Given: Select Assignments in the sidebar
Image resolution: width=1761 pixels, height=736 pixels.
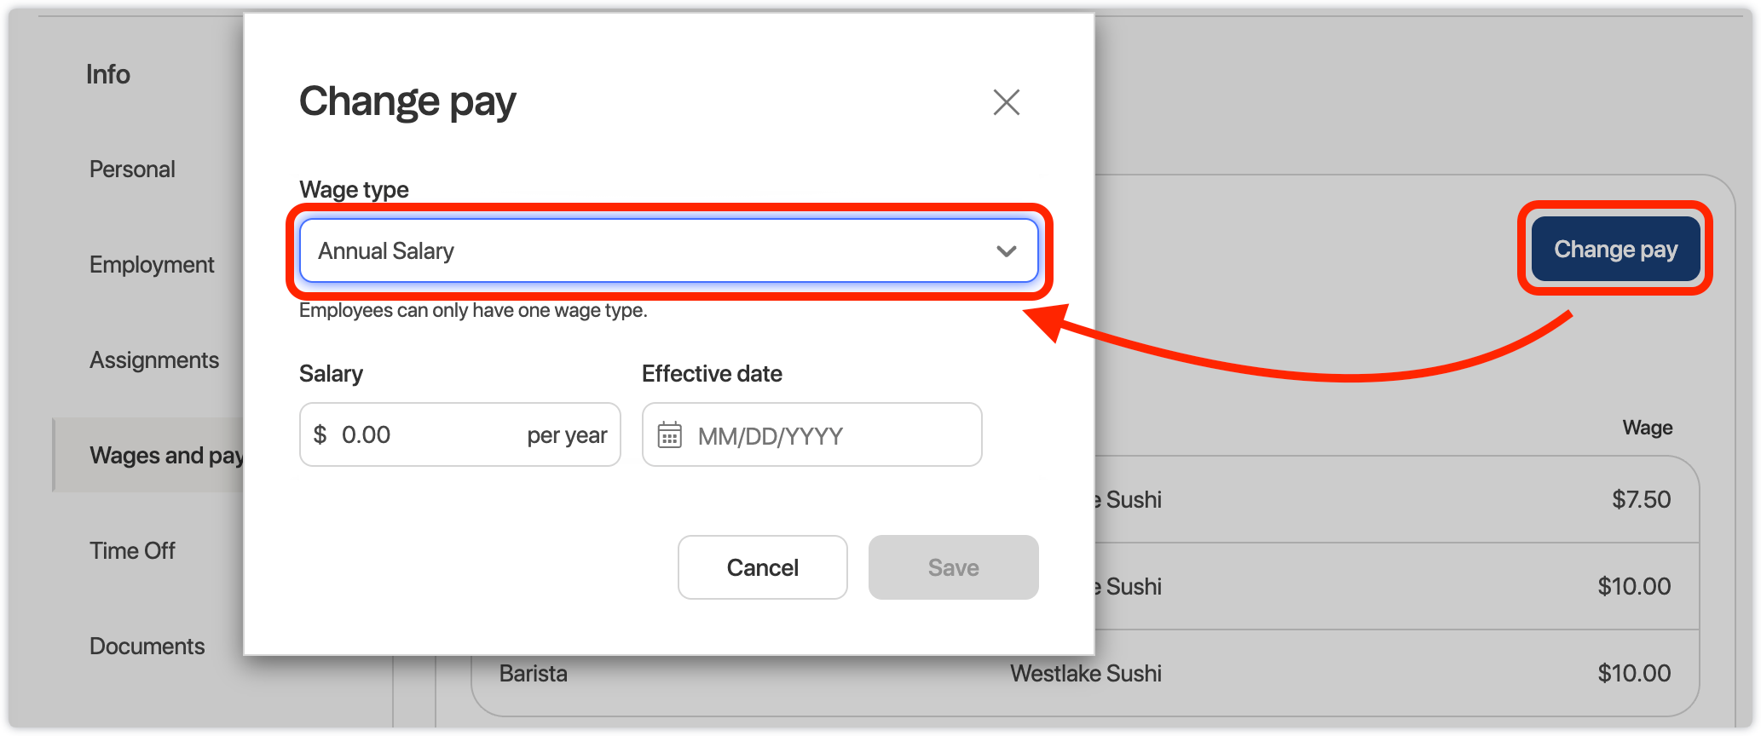Looking at the screenshot, I should tap(154, 360).
